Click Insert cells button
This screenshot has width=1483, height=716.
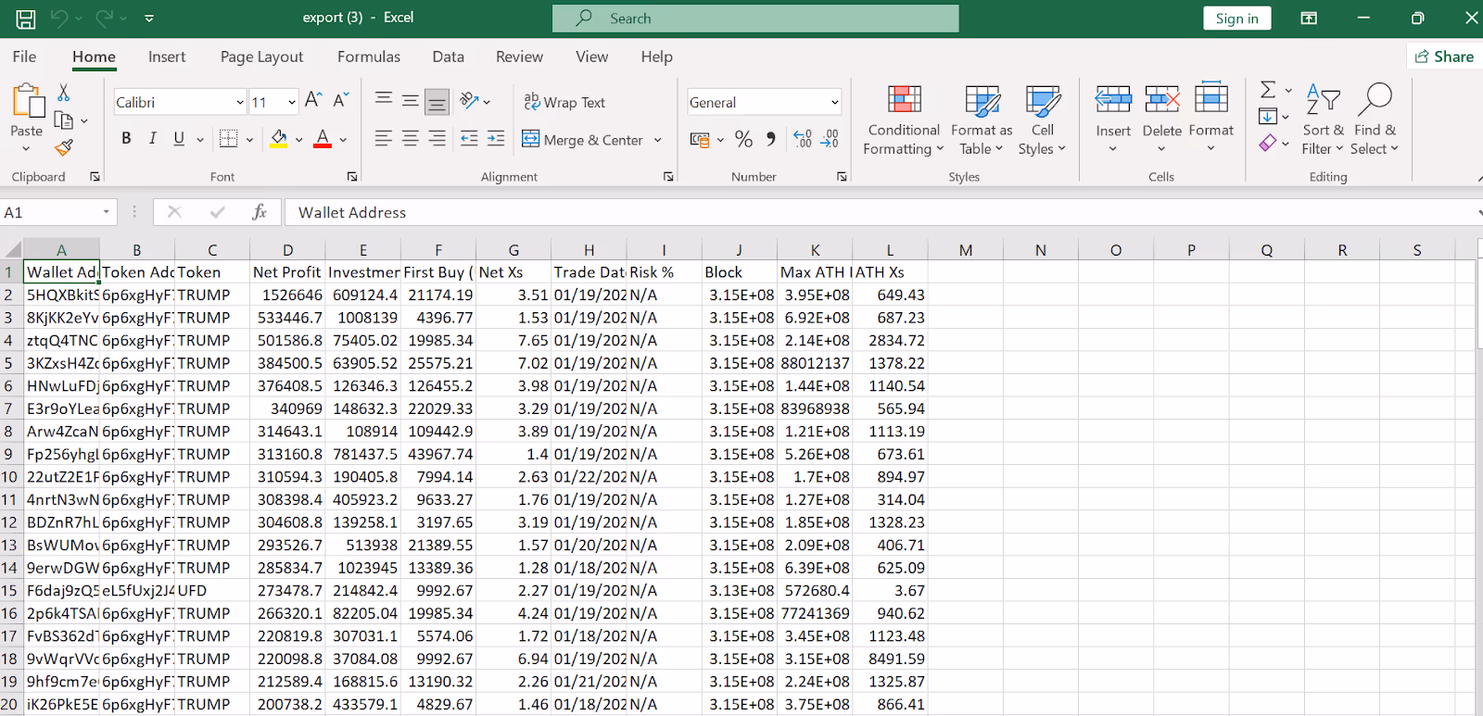(1113, 118)
